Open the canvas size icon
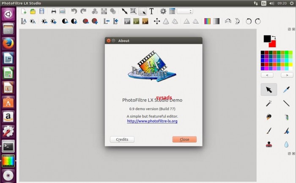This screenshot has height=183, width=296. click(133, 11)
